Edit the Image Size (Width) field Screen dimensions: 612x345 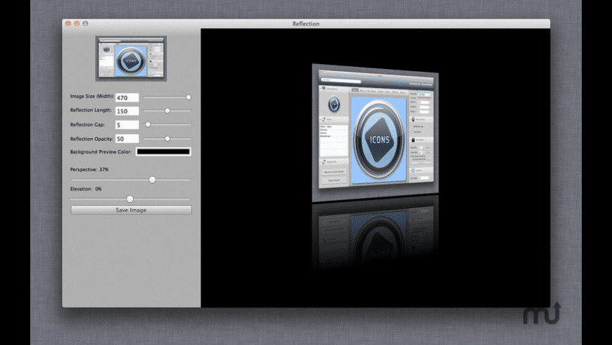[127, 98]
